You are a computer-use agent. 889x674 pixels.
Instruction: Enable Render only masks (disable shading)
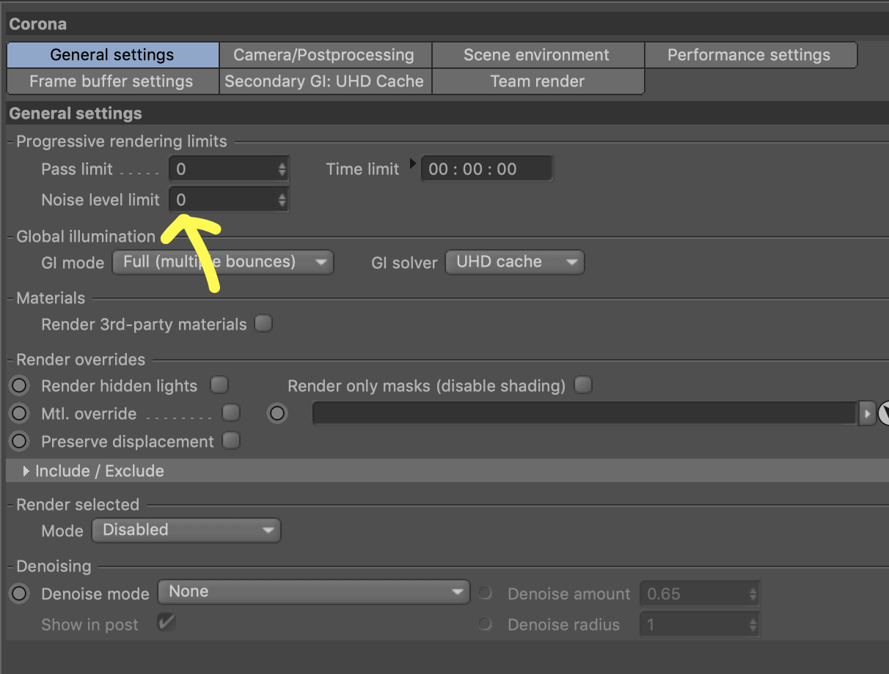pos(583,385)
